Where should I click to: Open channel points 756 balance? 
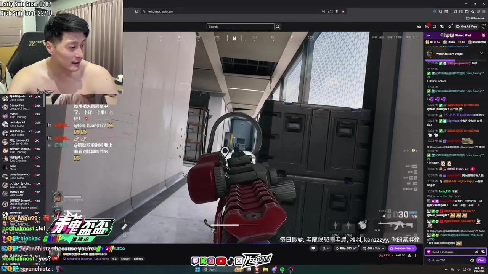(440, 260)
